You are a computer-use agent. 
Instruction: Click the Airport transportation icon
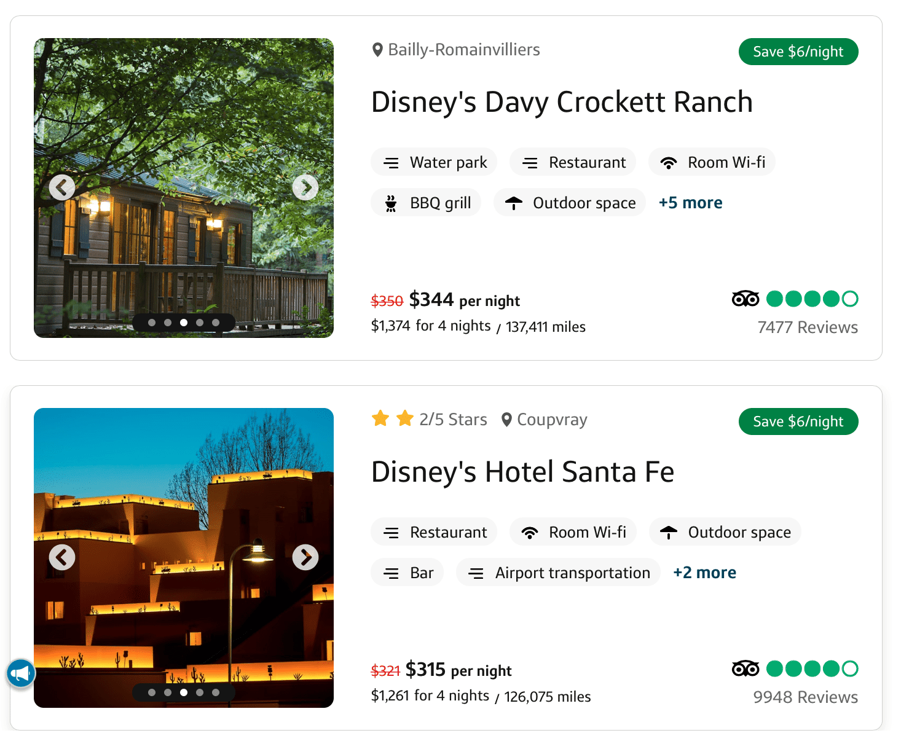[x=476, y=572]
